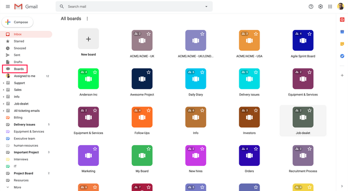Star the Marketing board
Screen dimensions: 348x191
tap(95, 149)
